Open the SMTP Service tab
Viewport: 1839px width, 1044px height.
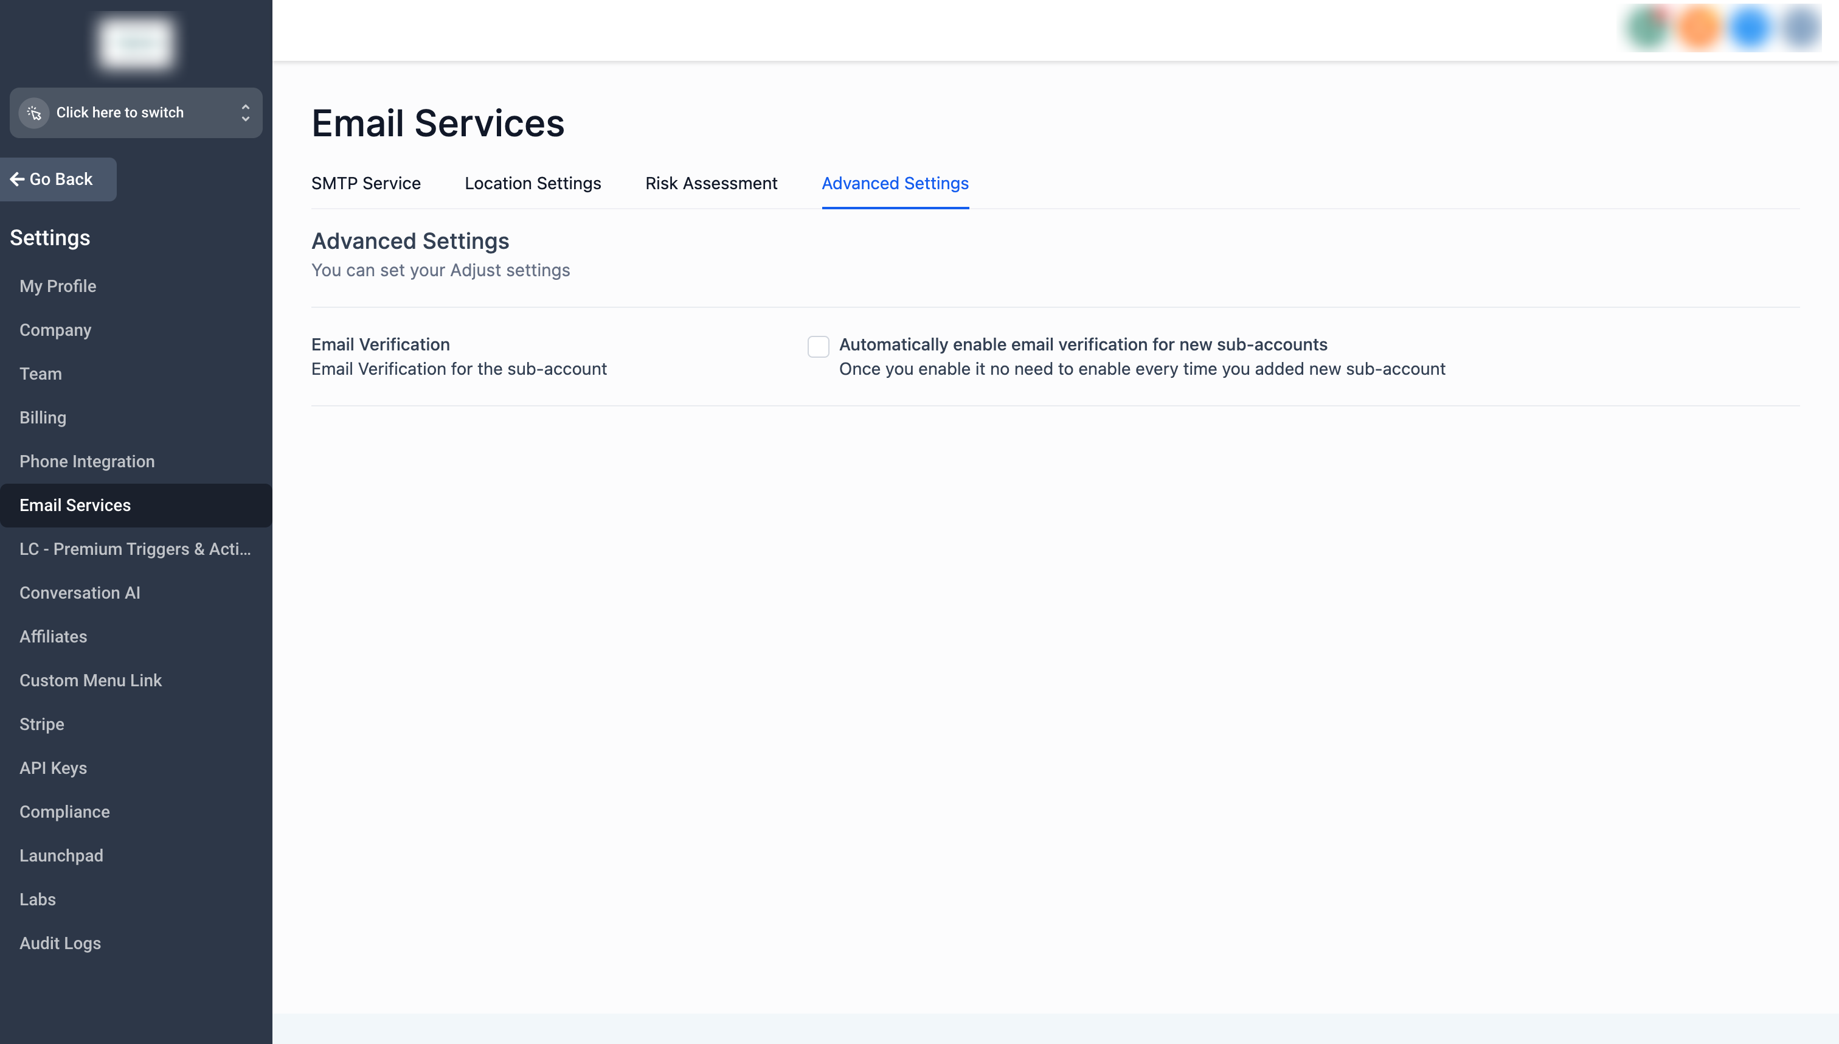(365, 184)
